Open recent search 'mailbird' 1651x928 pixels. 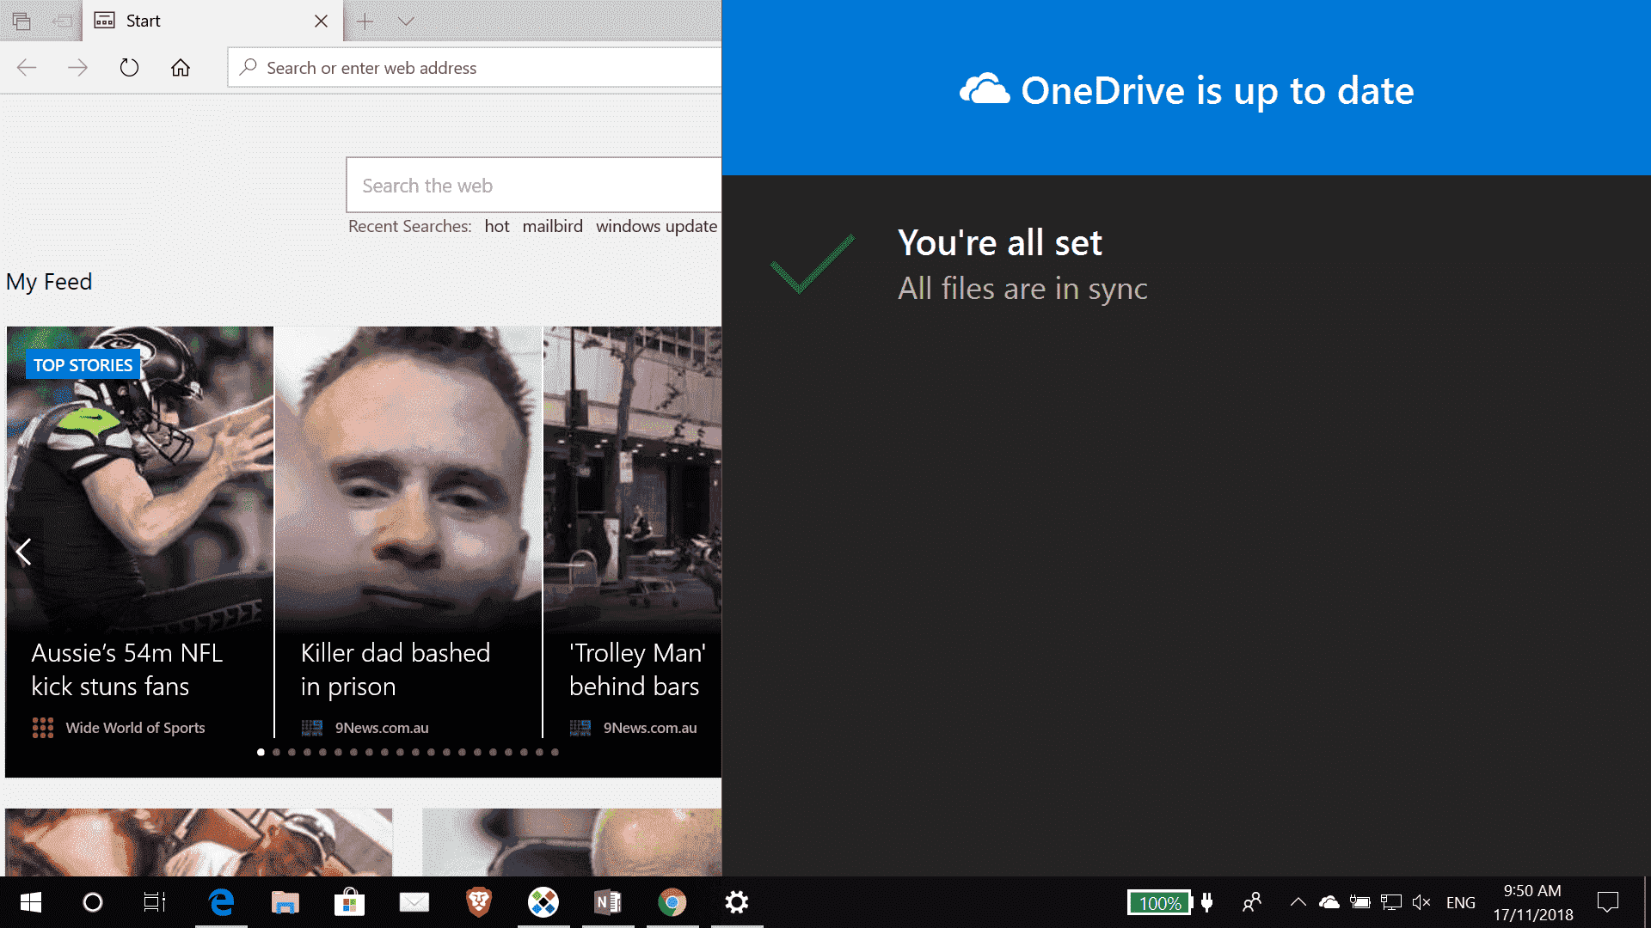[552, 226]
